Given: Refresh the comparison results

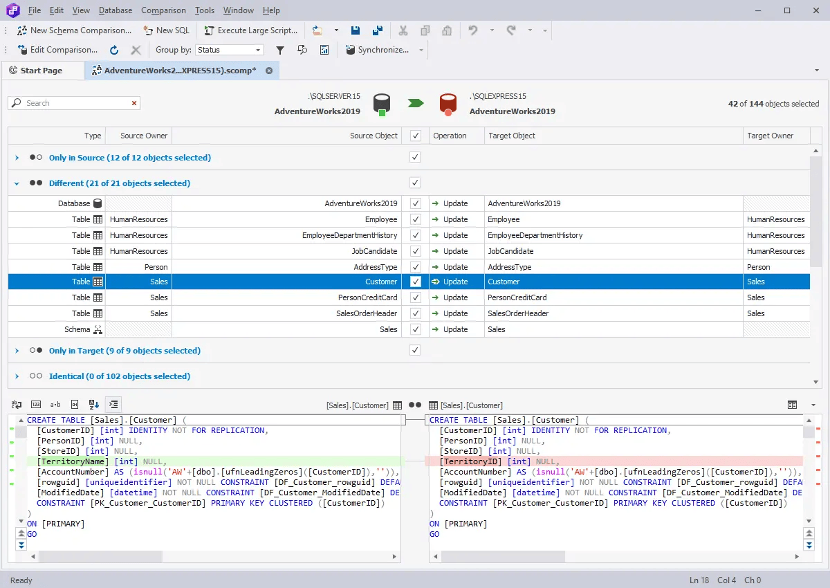Looking at the screenshot, I should click(x=113, y=49).
